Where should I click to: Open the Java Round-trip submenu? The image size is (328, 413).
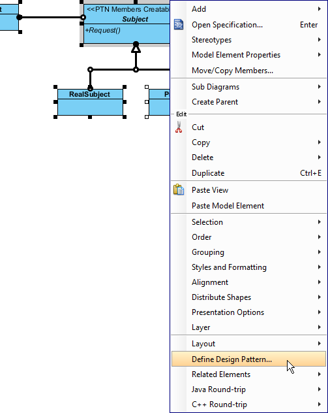pos(248,389)
